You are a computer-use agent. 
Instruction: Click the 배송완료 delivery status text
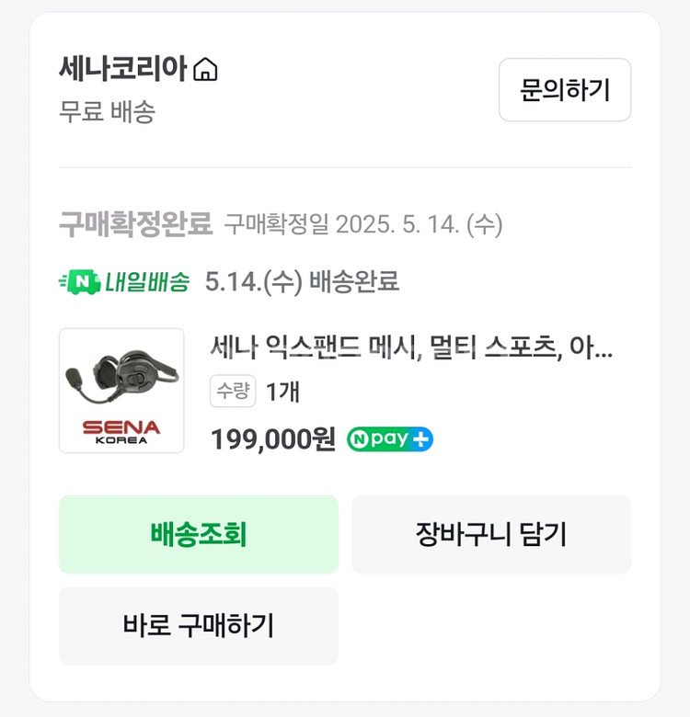[354, 281]
